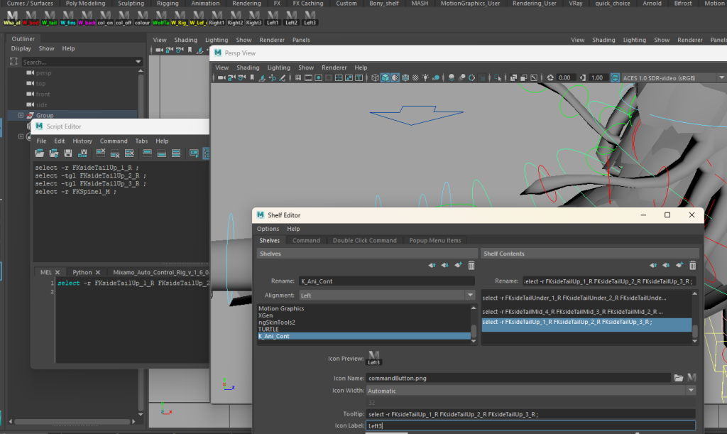
Task: Run the Right2 shelf button
Action: (x=235, y=18)
